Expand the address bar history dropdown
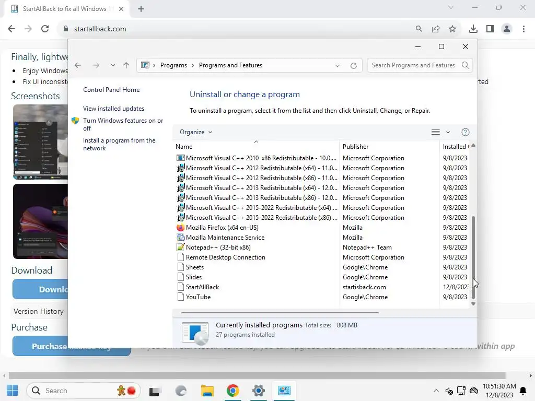Screen dimensions: 535x401 point(338,65)
